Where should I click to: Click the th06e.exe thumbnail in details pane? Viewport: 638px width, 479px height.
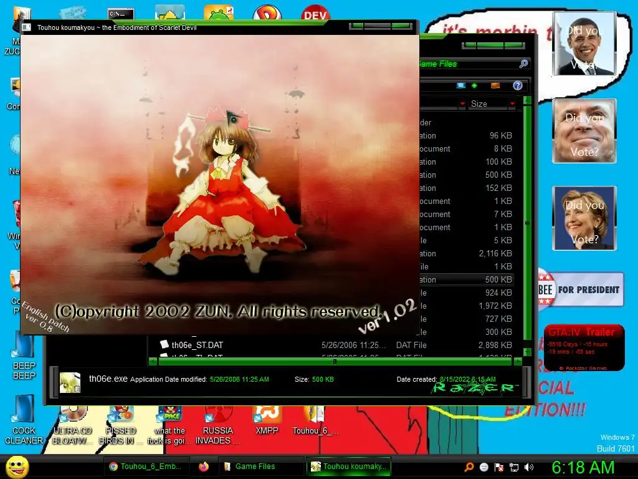point(70,382)
